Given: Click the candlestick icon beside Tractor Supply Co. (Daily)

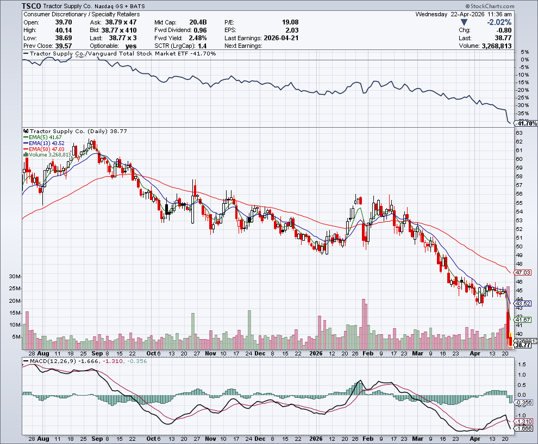Looking at the screenshot, I should [x=26, y=131].
